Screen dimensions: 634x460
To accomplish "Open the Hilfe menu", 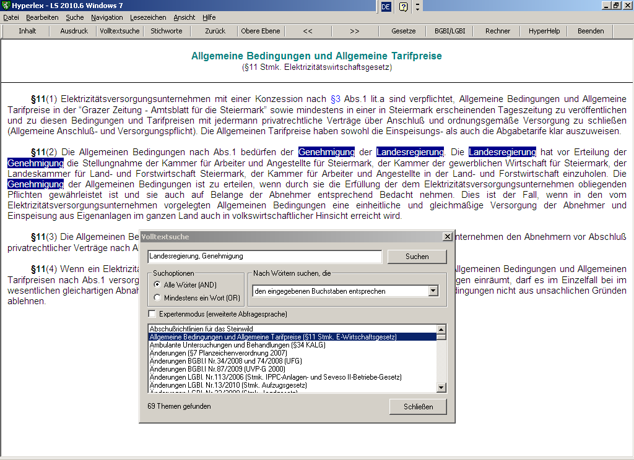I will pos(209,17).
